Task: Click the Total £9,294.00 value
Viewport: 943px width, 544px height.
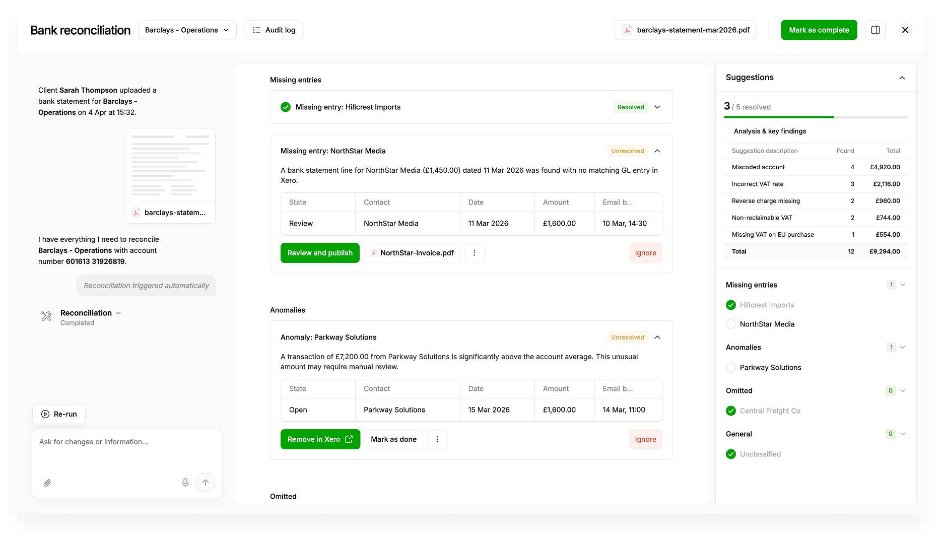Action: 885,252
